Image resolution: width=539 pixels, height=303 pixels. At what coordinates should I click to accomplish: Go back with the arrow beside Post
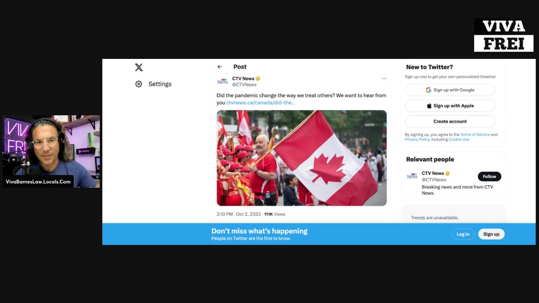coord(219,67)
